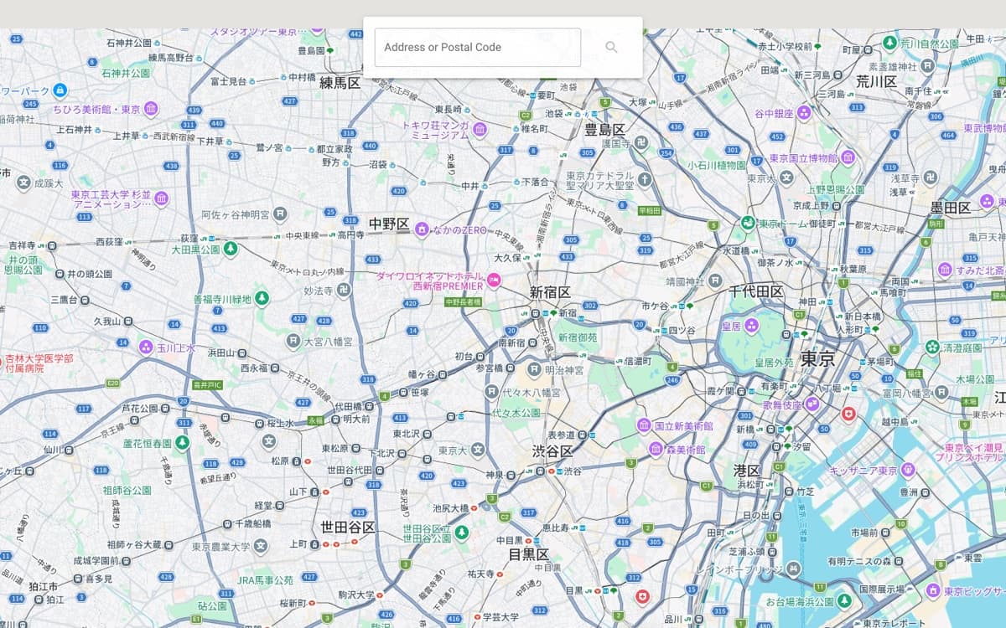1006x628 pixels.
Task: Click the 阿佐ヶ谷神明宮 shrine label
Action: coord(235,214)
